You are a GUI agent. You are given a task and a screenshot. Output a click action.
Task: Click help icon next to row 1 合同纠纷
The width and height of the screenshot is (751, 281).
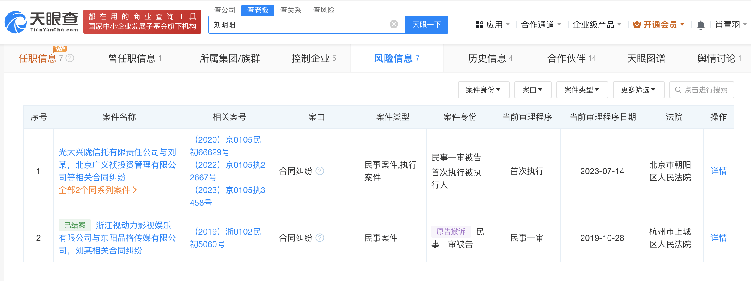(320, 171)
